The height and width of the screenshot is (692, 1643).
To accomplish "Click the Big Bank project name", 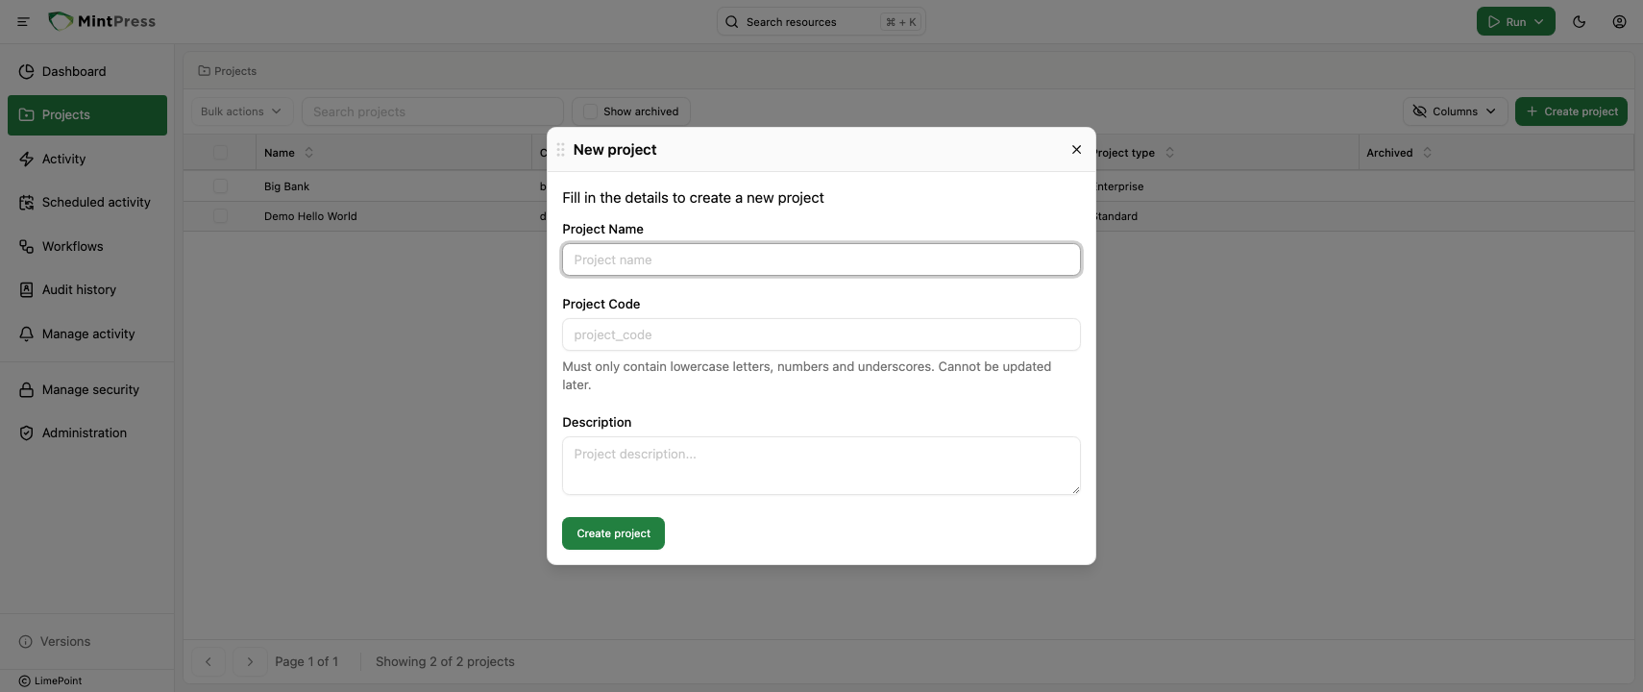I will click(x=286, y=186).
